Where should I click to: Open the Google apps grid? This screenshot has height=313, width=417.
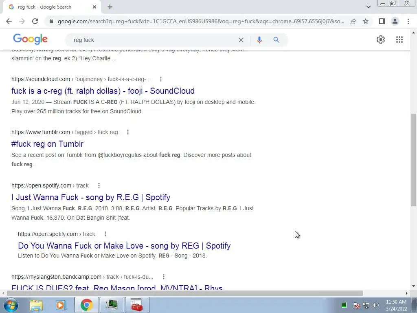[399, 40]
